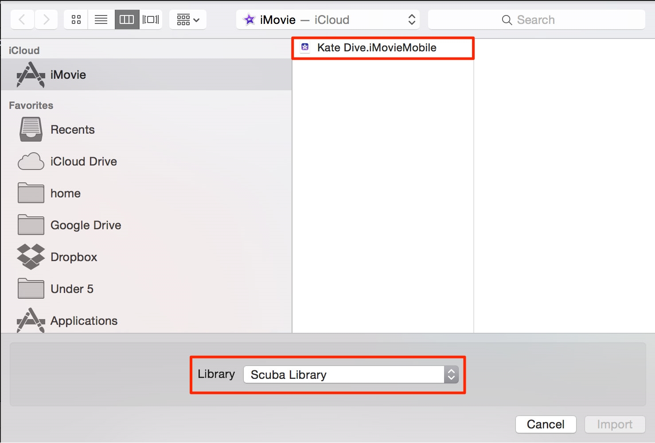The width and height of the screenshot is (655, 443).
Task: Switch to cover flow view
Action: (151, 19)
